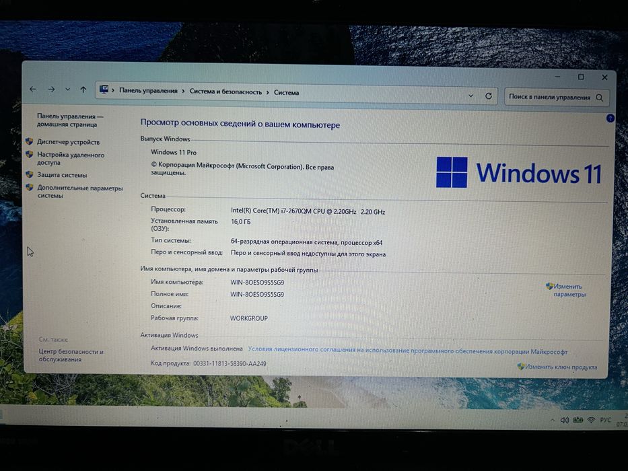
Task: Select 'WORKGROUP' value
Action: (249, 318)
